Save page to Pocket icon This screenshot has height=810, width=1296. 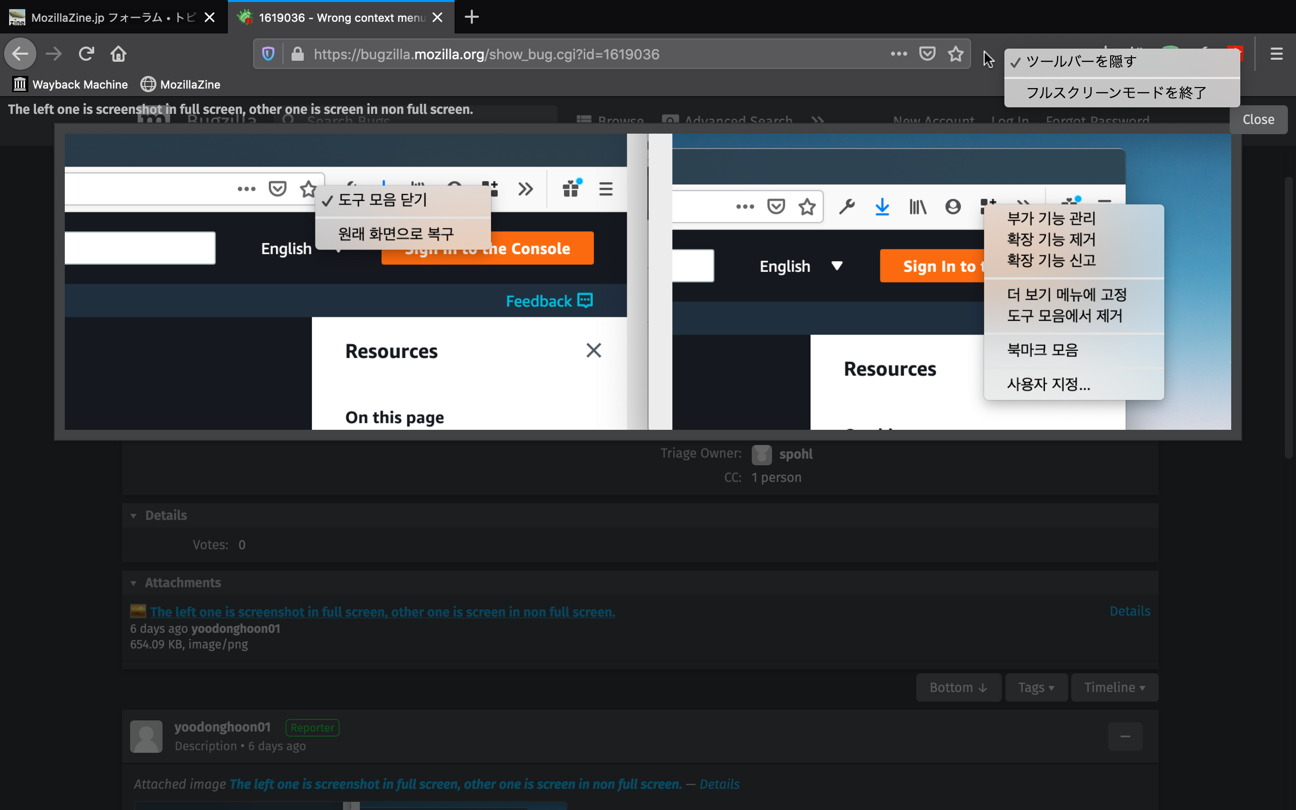click(927, 54)
